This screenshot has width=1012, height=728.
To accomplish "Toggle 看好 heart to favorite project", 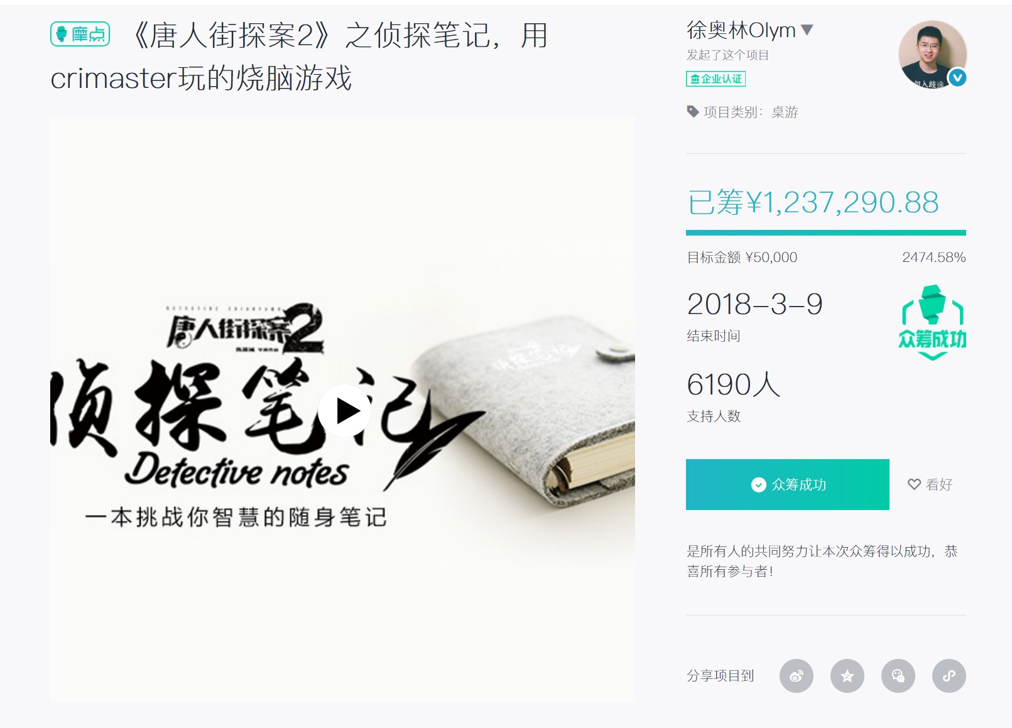I will point(930,484).
